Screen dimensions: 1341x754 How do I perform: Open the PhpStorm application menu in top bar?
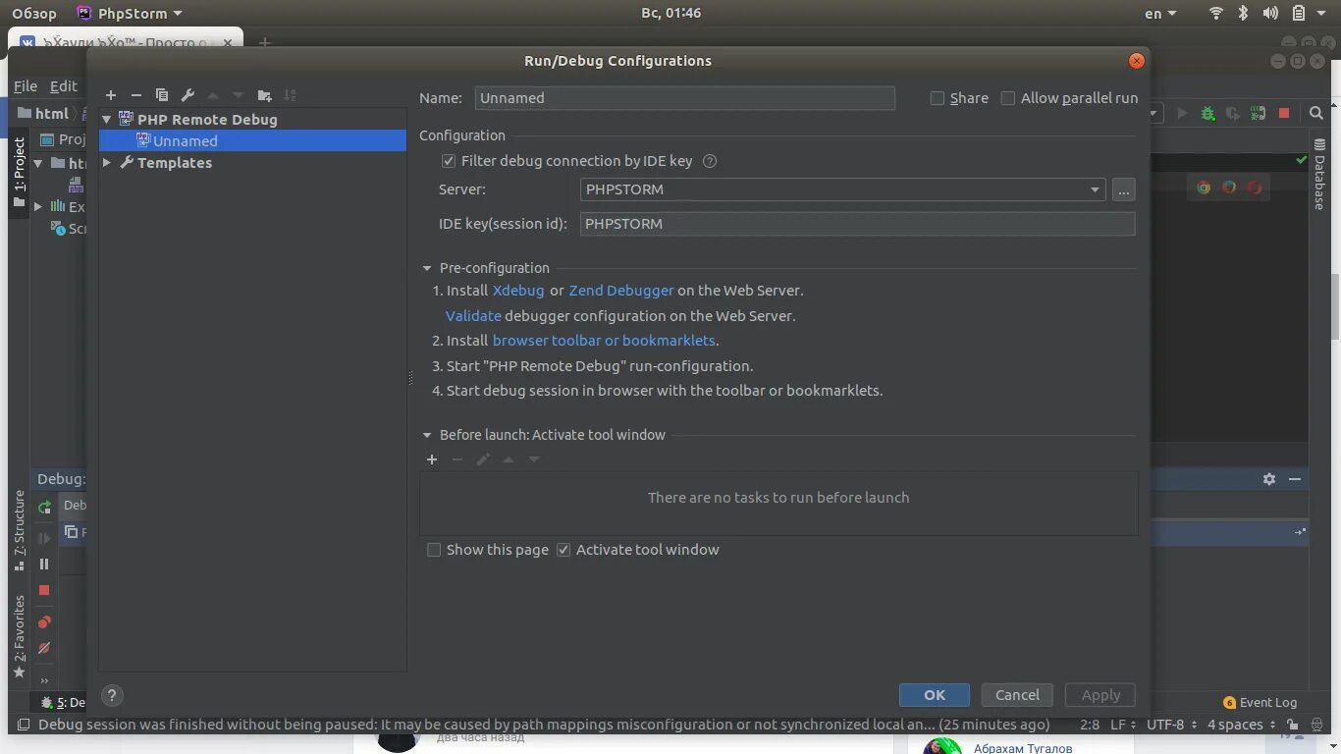(130, 13)
